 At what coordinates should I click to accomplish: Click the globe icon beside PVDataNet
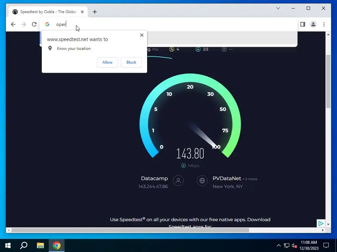pos(202,180)
